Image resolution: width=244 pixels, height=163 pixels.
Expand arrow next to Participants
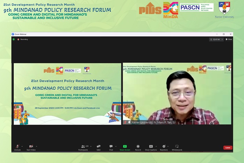coord(91,146)
